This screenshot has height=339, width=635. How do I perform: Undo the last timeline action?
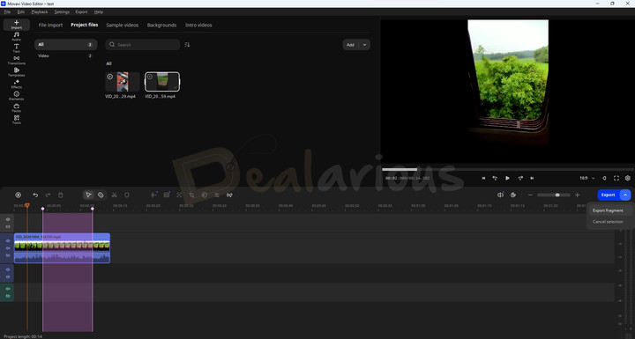click(35, 195)
